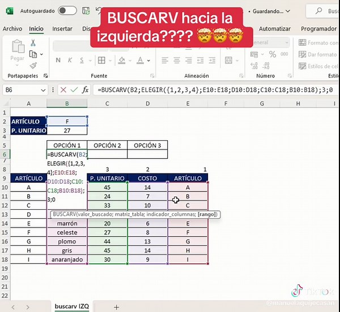Viewport: 340px width, 312px height.
Task: Click the select all corner triangle
Action: point(6,103)
